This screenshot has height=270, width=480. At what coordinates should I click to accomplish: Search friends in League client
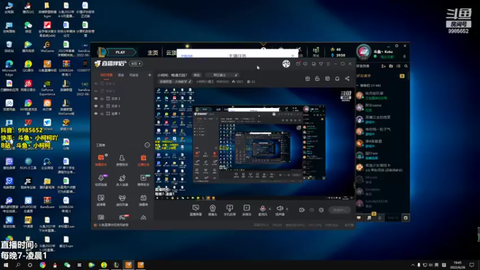[x=406, y=66]
